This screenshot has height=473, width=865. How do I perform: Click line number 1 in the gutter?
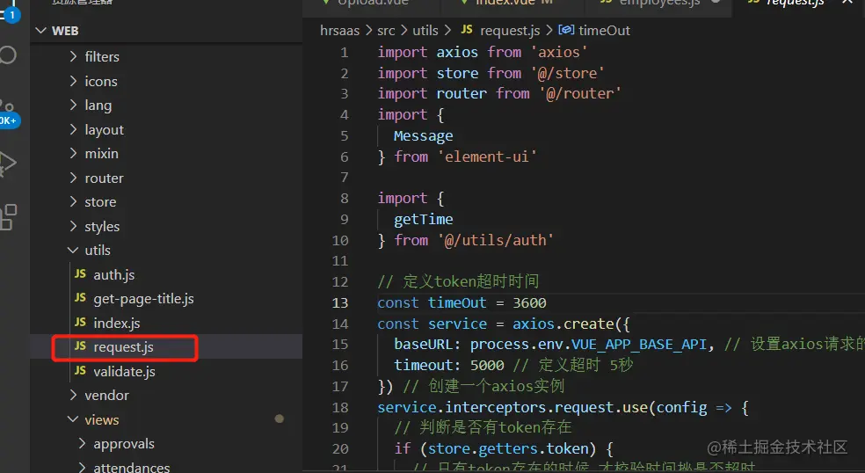pos(345,53)
